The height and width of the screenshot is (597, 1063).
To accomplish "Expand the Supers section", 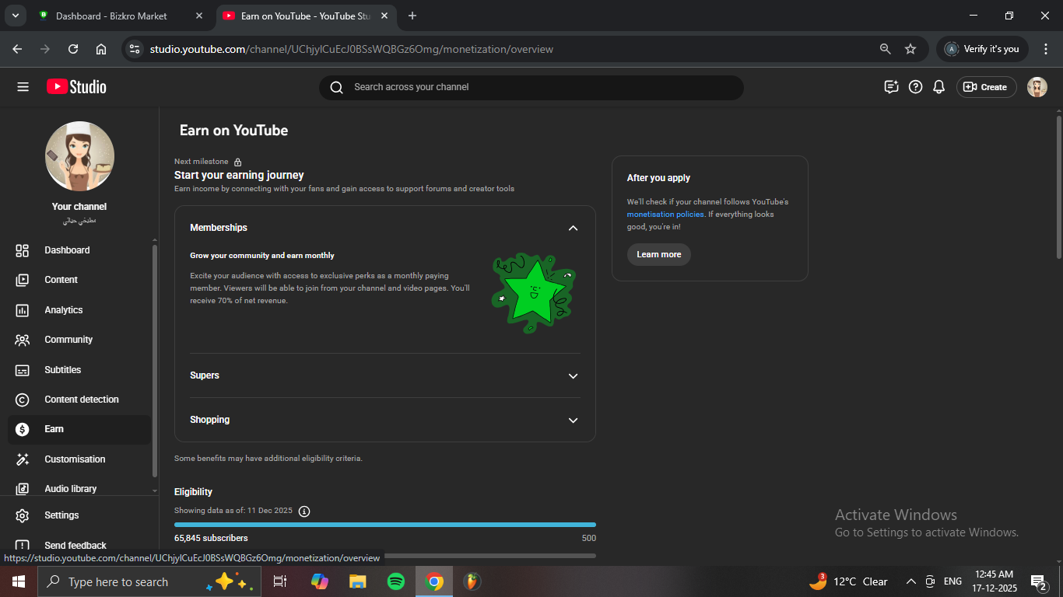I will [x=573, y=375].
